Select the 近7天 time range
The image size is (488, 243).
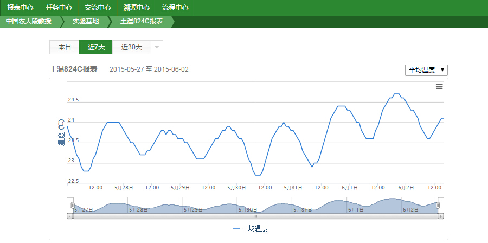[96, 47]
